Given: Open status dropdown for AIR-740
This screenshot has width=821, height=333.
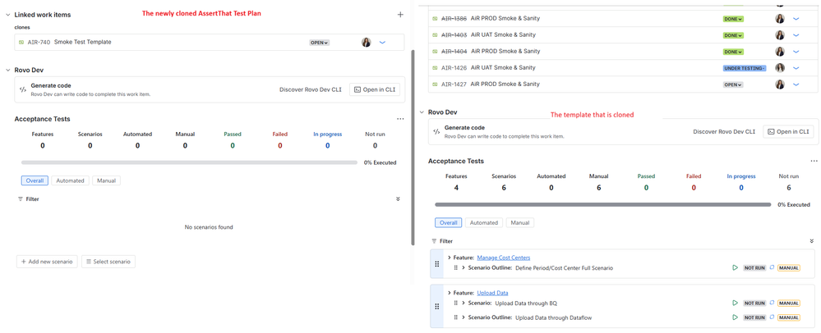Looking at the screenshot, I should coord(320,43).
